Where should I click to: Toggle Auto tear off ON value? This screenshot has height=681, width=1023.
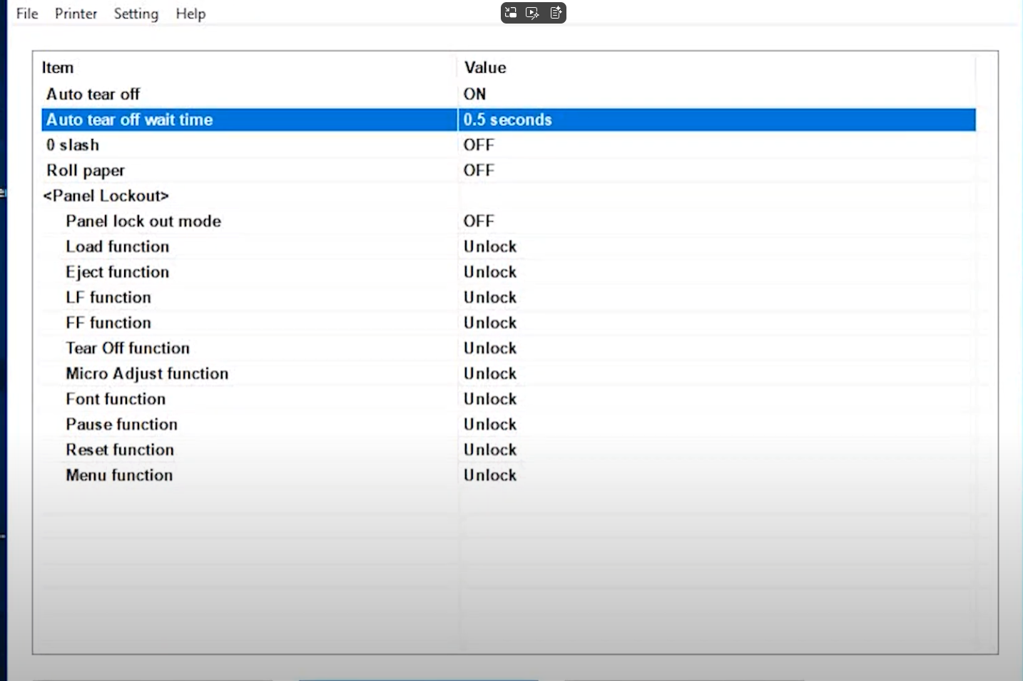(x=474, y=94)
